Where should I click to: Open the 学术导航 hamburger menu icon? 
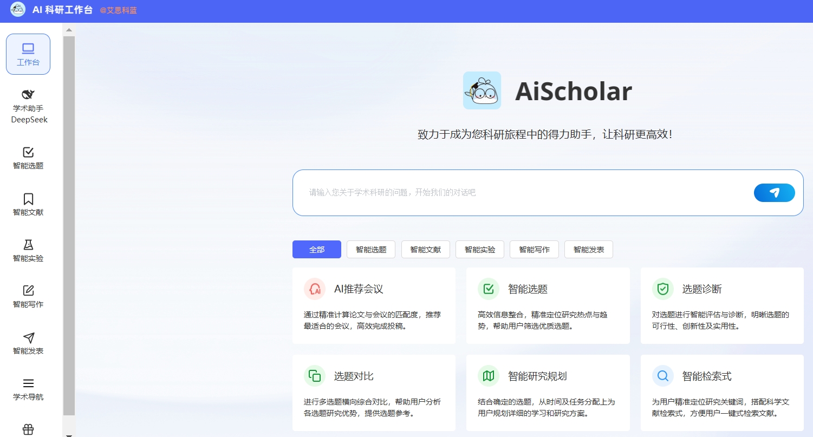click(x=28, y=383)
